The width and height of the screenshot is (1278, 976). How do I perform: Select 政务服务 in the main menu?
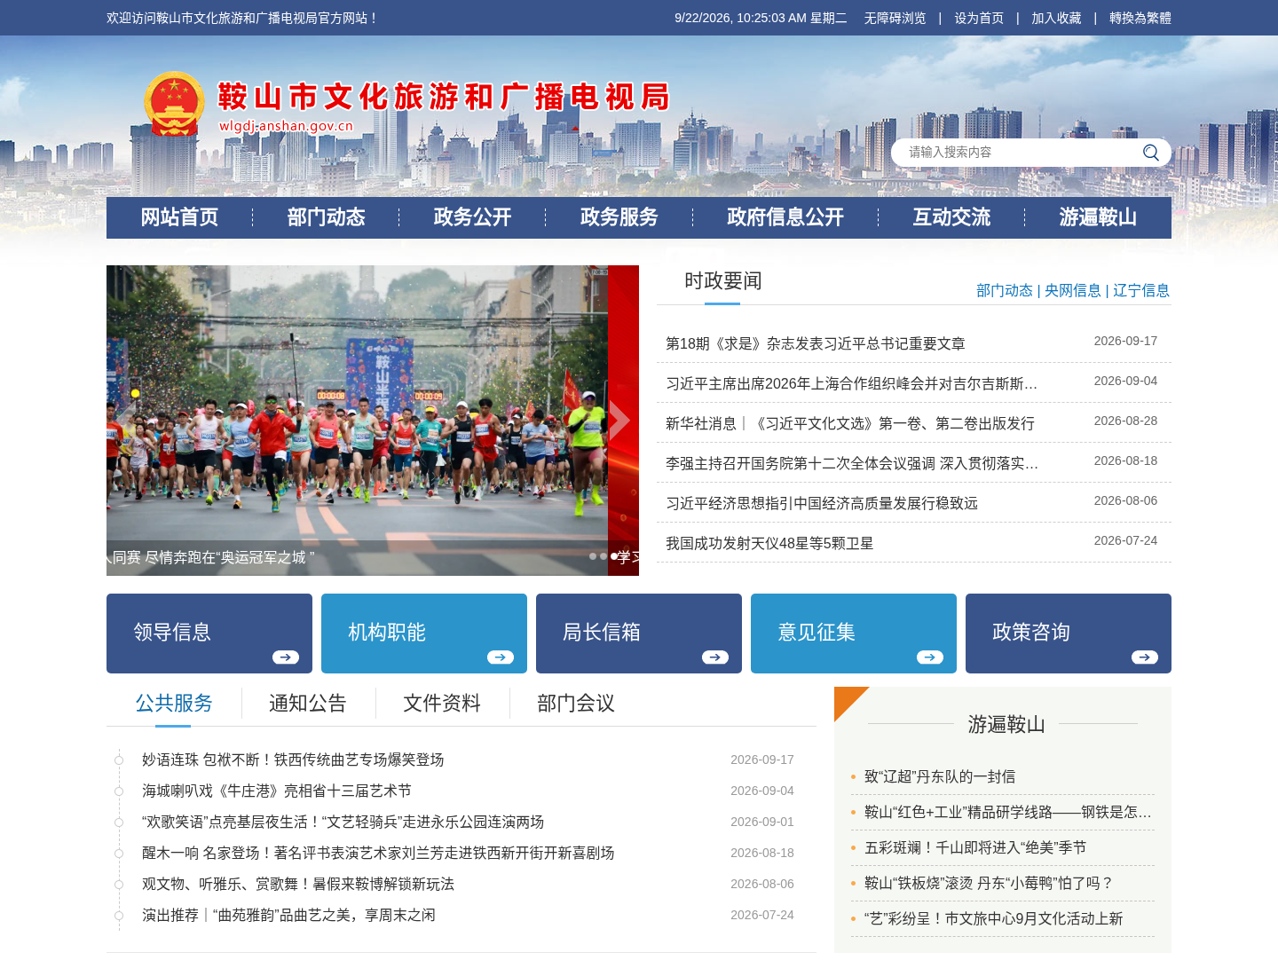click(x=619, y=217)
